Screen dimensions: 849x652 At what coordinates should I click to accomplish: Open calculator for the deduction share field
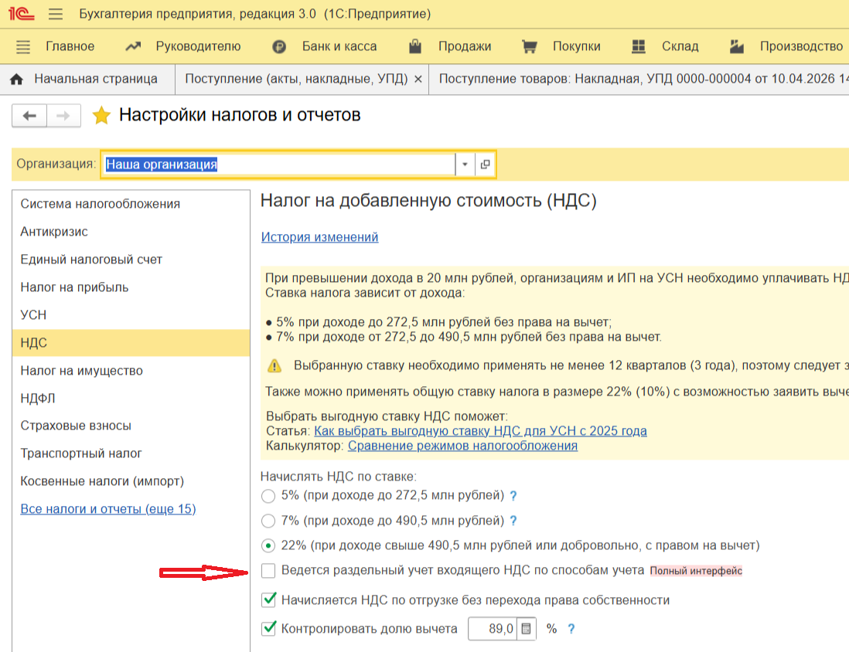(526, 629)
